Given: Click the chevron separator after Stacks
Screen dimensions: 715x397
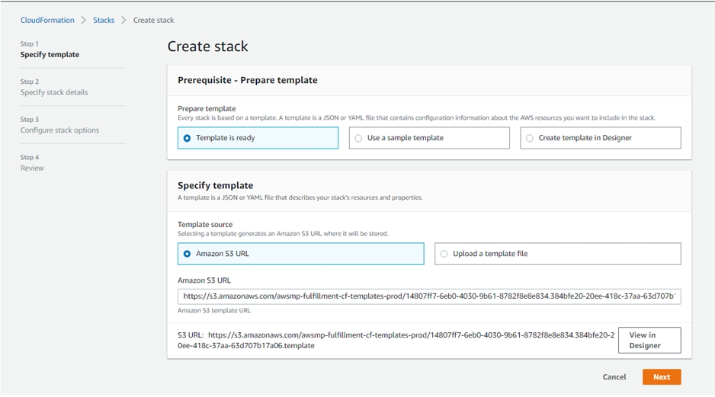Looking at the screenshot, I should [123, 20].
